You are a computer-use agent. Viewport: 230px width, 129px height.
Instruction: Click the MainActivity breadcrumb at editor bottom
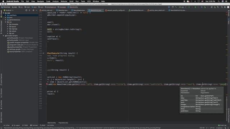(52, 123)
